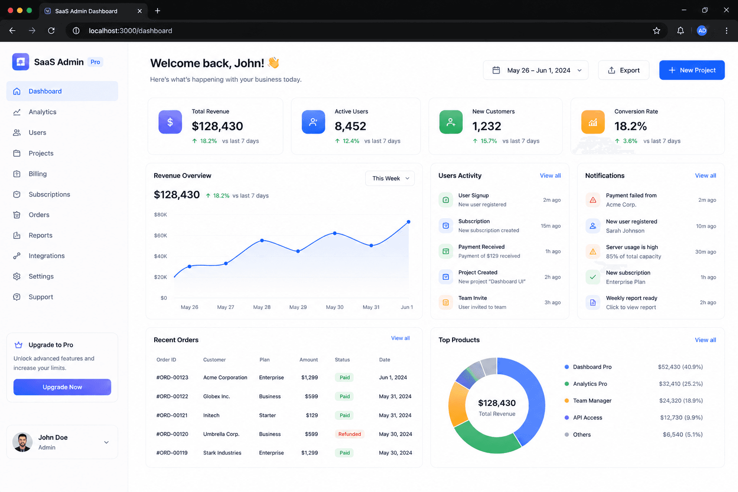
Task: Click the Weekly report ready document icon
Action: tap(593, 303)
